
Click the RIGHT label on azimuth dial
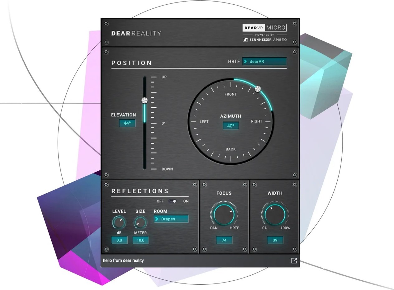pos(257,121)
